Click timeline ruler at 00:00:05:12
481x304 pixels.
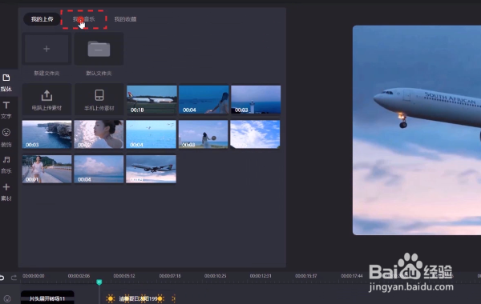(x=124, y=276)
